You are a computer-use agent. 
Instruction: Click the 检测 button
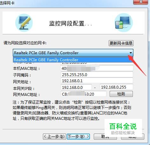coord(121,94)
